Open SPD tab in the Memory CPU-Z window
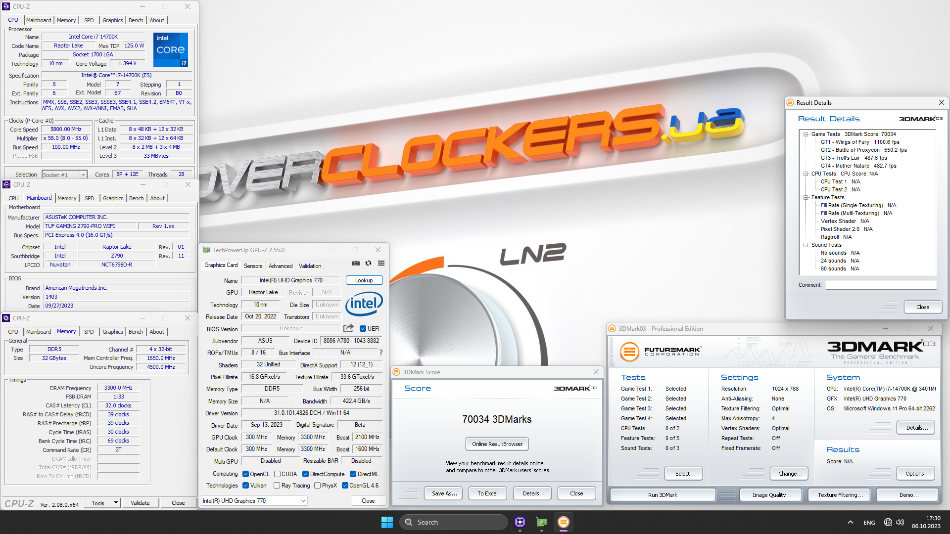This screenshot has width=950, height=534. 89,332
